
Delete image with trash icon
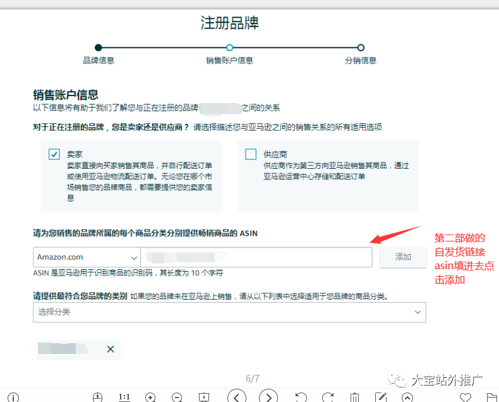354,397
